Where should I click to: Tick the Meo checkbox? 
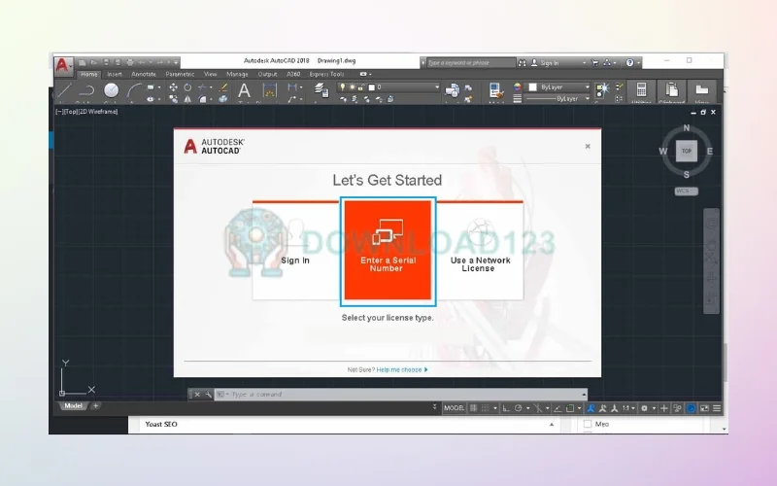(588, 424)
